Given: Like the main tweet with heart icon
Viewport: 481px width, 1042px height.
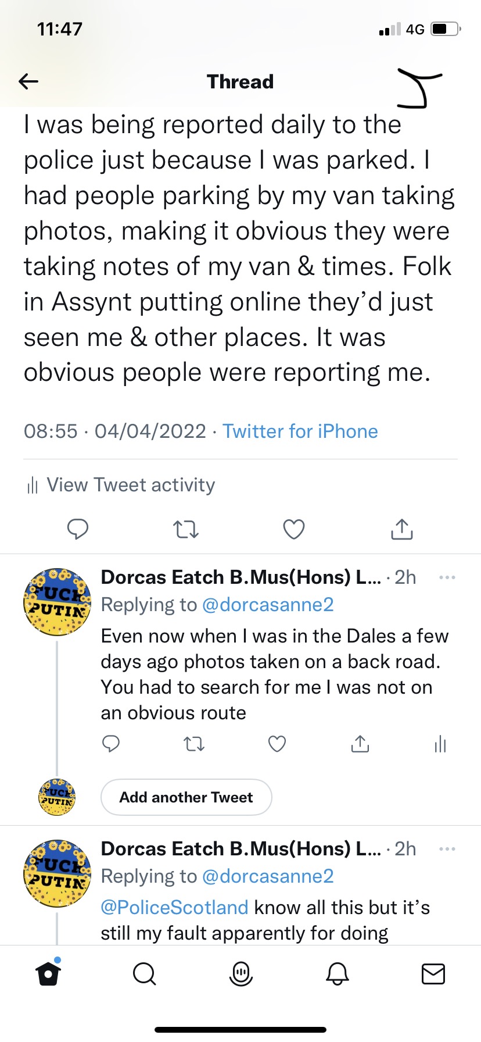Looking at the screenshot, I should (x=294, y=529).
